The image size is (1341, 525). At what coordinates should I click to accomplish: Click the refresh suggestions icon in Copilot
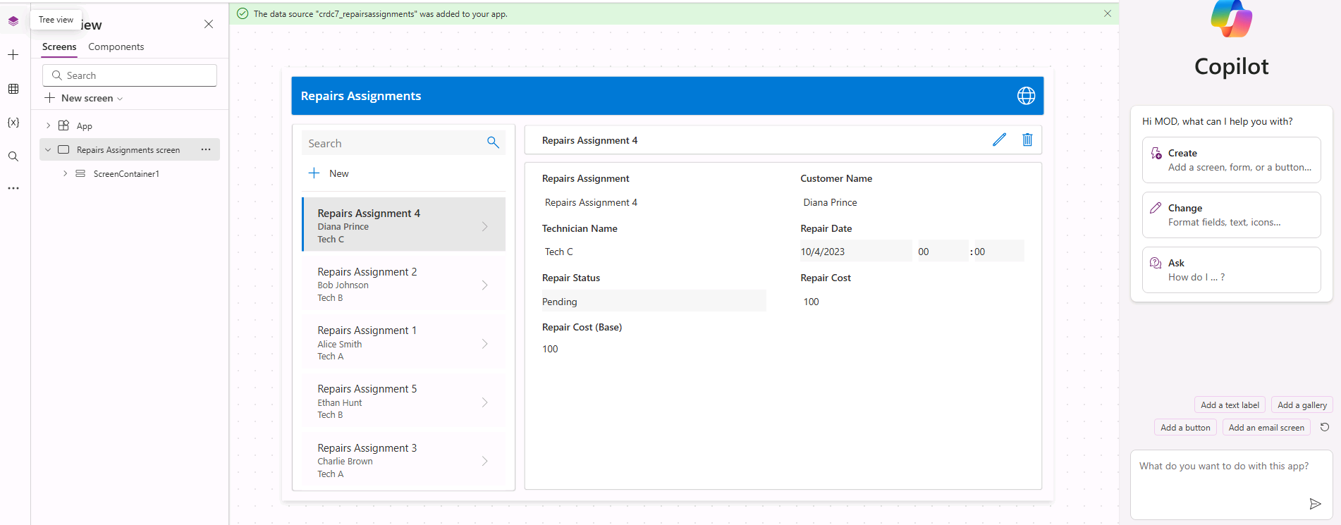[1325, 427]
